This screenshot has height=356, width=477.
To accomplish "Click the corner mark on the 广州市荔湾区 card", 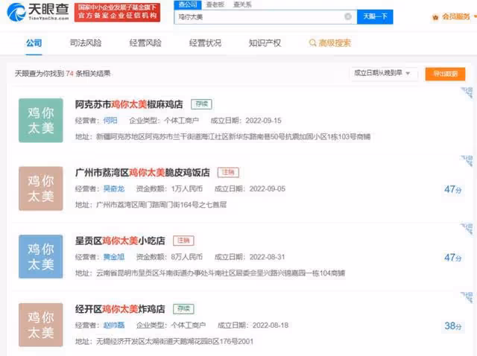I will pos(467,161).
